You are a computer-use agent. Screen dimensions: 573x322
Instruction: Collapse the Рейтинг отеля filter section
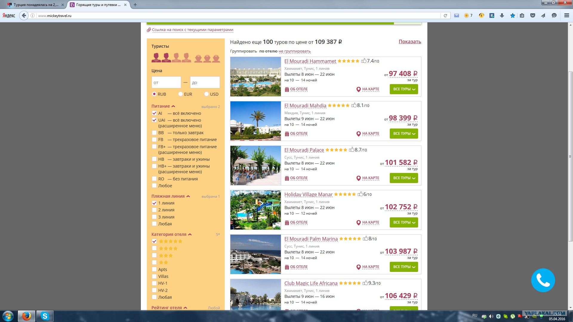click(169, 308)
